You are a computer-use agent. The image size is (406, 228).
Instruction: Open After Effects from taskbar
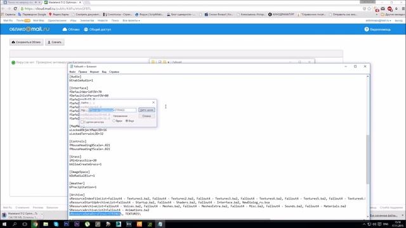77,224
